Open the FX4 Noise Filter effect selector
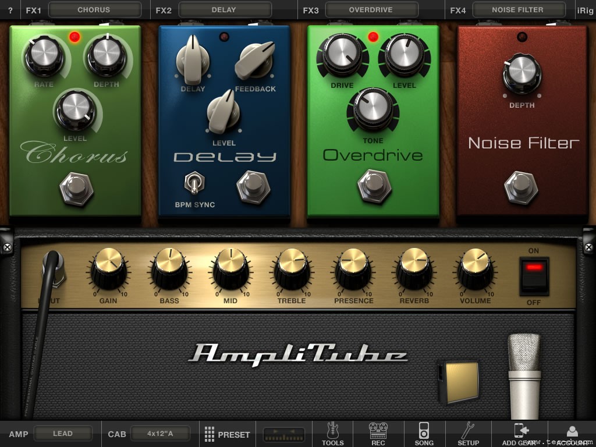596x447 pixels. coord(519,10)
